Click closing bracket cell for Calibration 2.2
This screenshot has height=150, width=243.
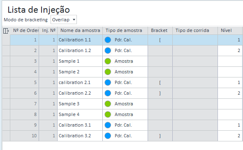point(160,93)
